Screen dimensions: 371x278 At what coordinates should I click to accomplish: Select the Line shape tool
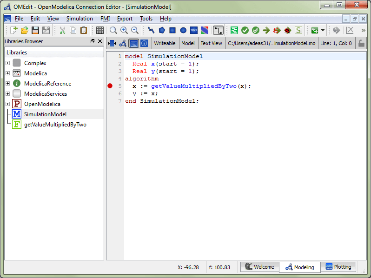(x=151, y=30)
